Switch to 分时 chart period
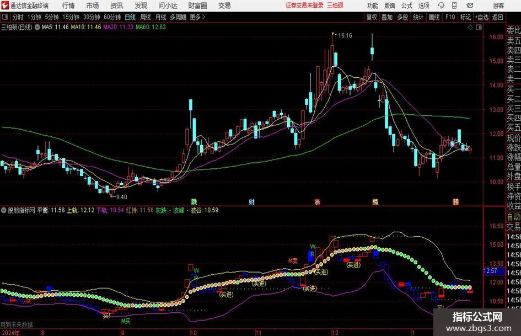 coord(18,17)
